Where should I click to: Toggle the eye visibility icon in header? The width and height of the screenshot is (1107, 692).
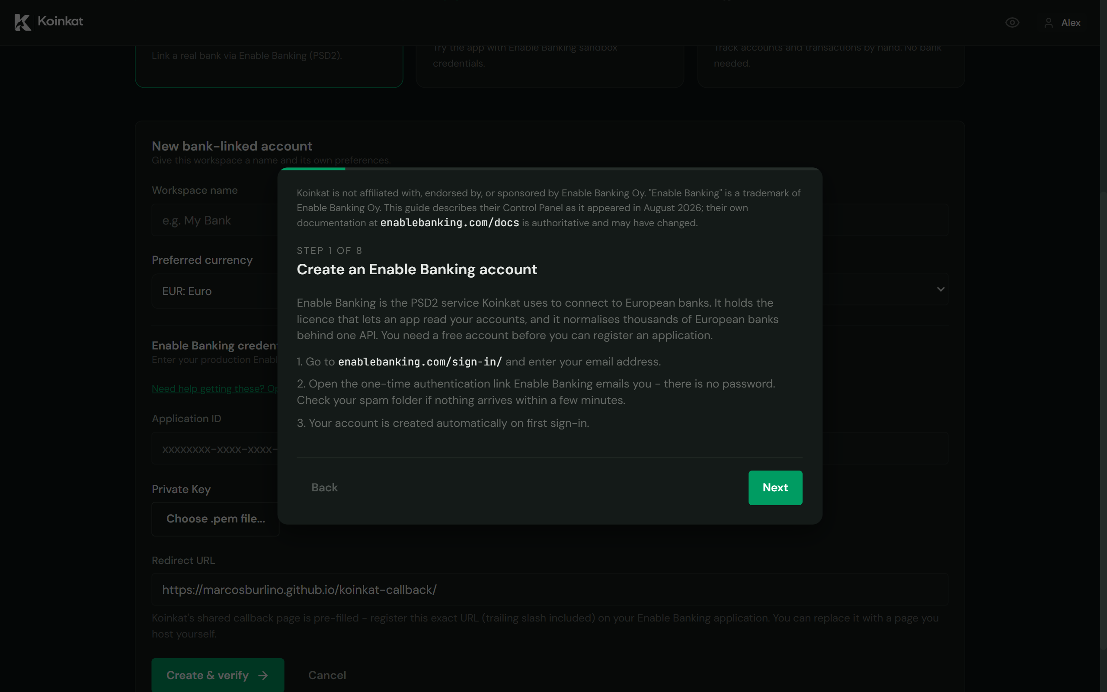[x=1012, y=22]
